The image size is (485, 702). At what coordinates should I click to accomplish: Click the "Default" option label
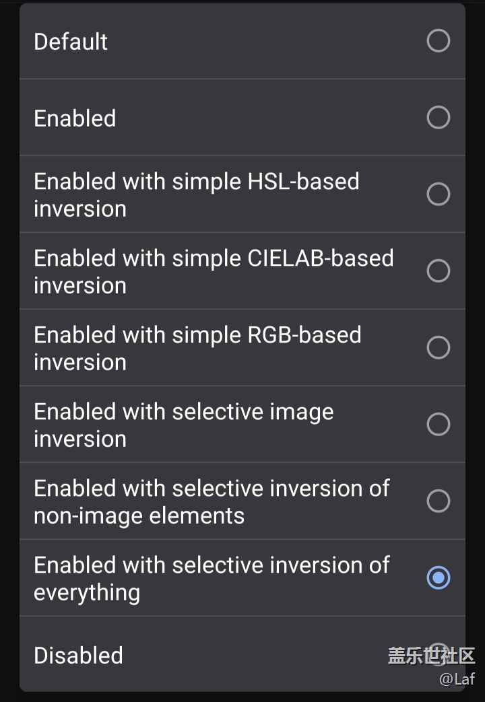click(x=71, y=42)
